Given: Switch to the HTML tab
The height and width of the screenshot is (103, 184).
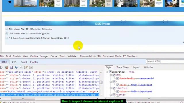Looking at the screenshot, I should point(4,62).
